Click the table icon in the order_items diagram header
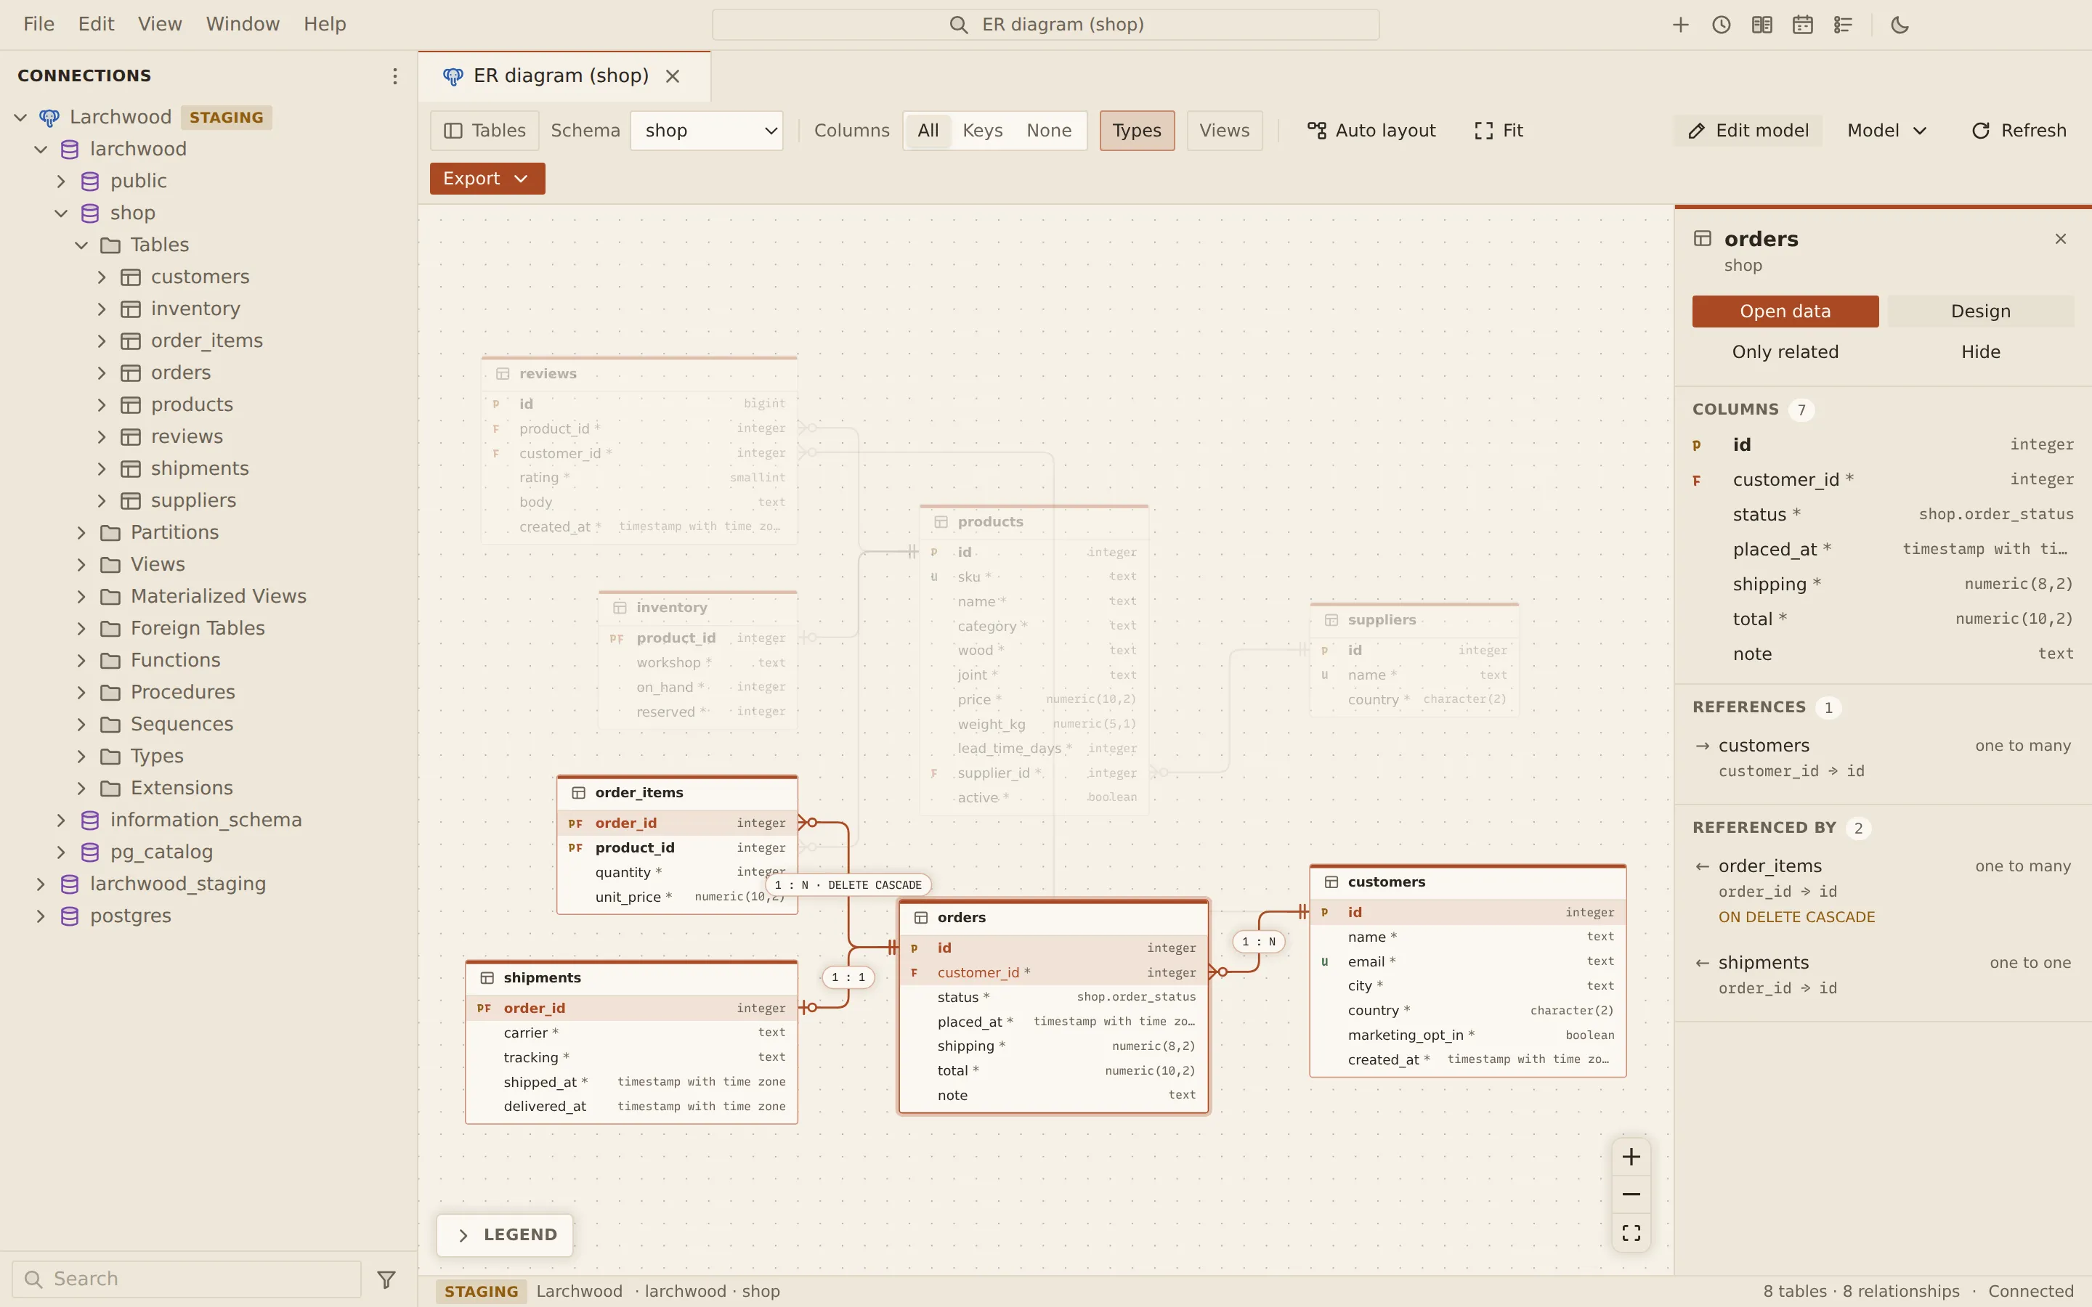2092x1307 pixels. 579,793
